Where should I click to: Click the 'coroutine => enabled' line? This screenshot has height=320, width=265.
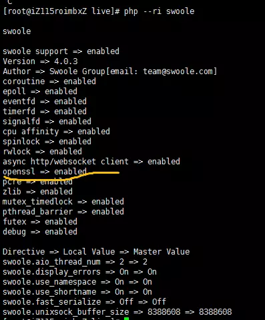click(49, 82)
